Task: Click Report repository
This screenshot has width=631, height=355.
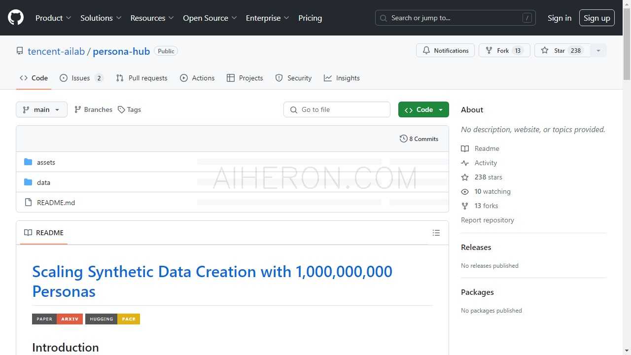Action: click(x=488, y=220)
